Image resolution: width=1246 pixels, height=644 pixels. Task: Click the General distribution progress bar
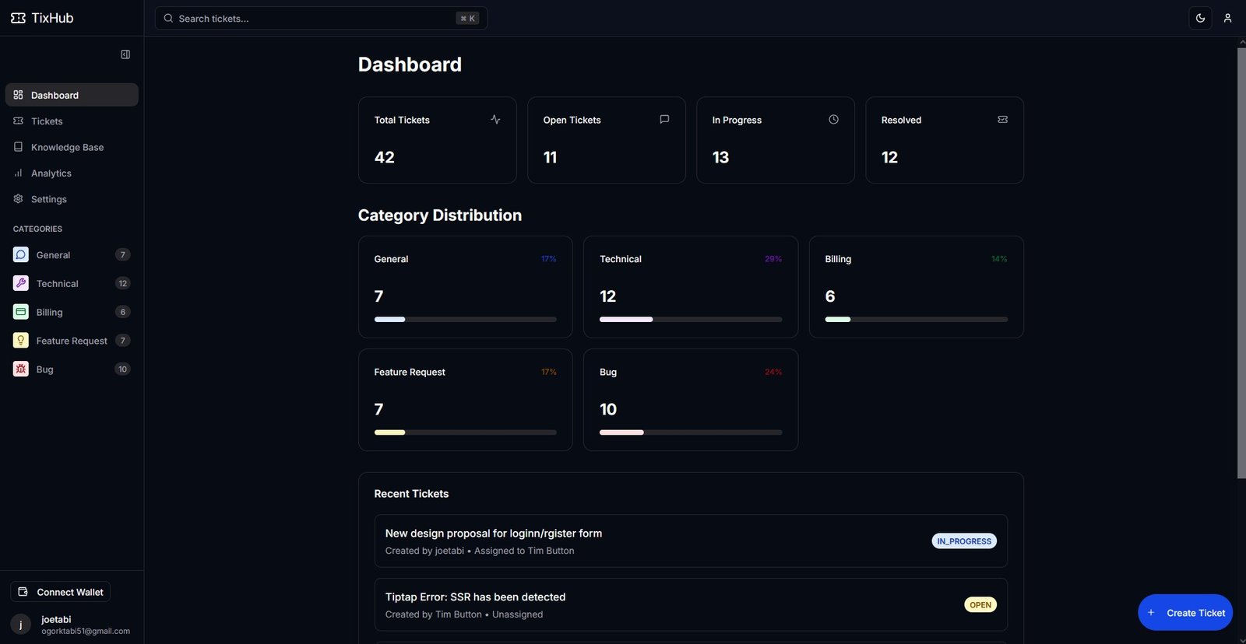(x=465, y=319)
